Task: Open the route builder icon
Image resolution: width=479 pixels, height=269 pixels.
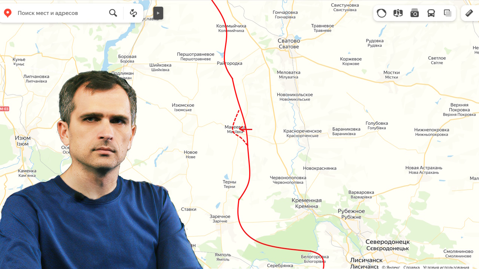Action: click(133, 13)
